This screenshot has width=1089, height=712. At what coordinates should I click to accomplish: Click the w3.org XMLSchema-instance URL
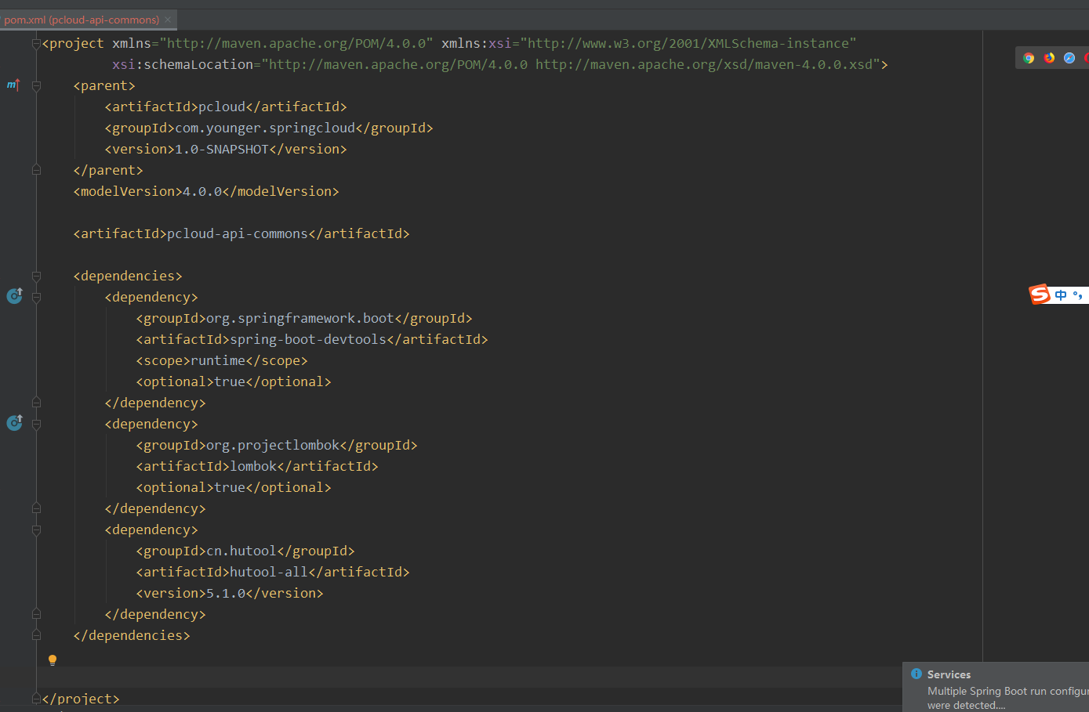[x=688, y=43]
